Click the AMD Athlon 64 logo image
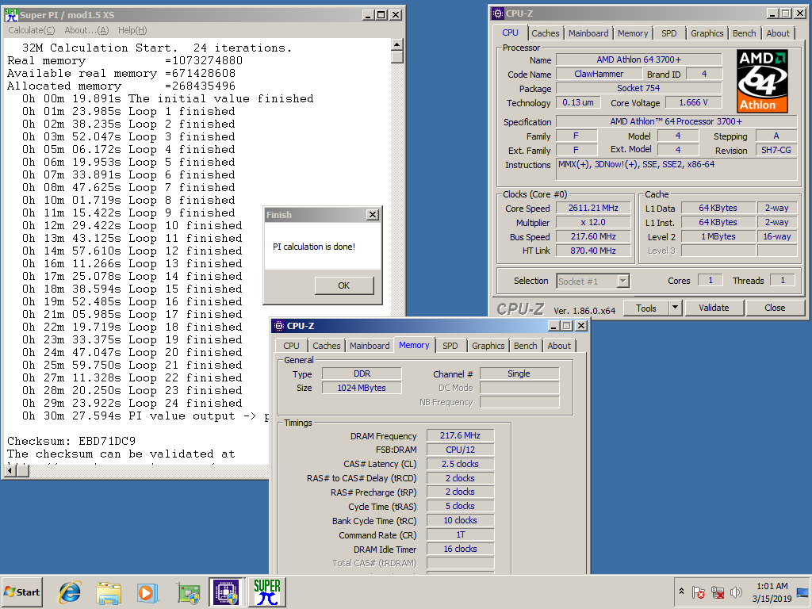The image size is (812, 609). point(762,81)
